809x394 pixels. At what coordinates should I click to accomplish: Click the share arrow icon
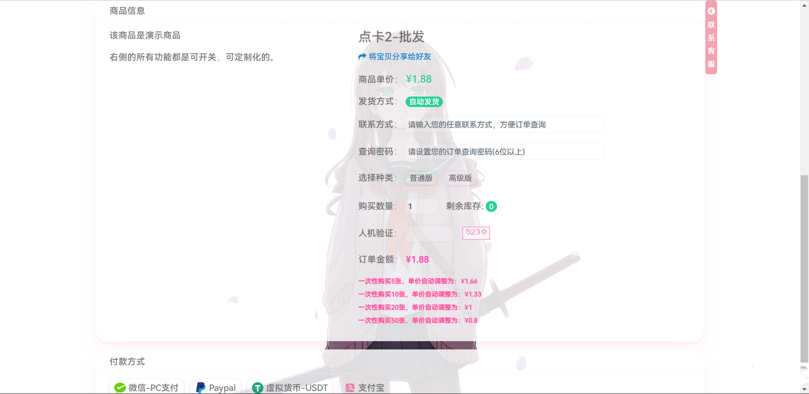tap(362, 56)
